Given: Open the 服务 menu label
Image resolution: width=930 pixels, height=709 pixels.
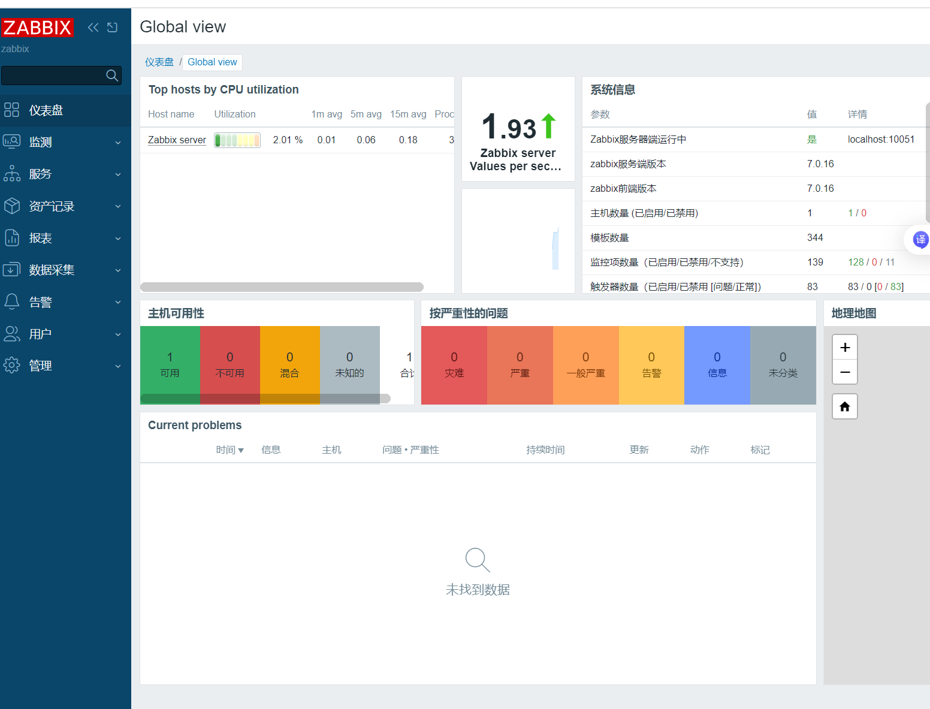Looking at the screenshot, I should (x=40, y=174).
